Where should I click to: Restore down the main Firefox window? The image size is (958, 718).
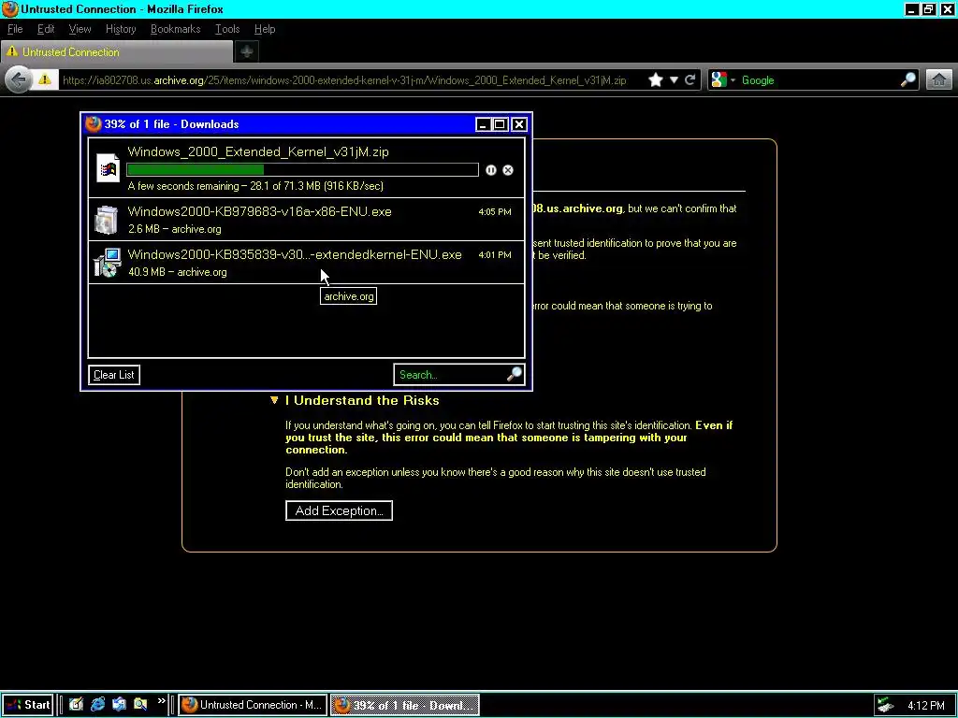[929, 9]
